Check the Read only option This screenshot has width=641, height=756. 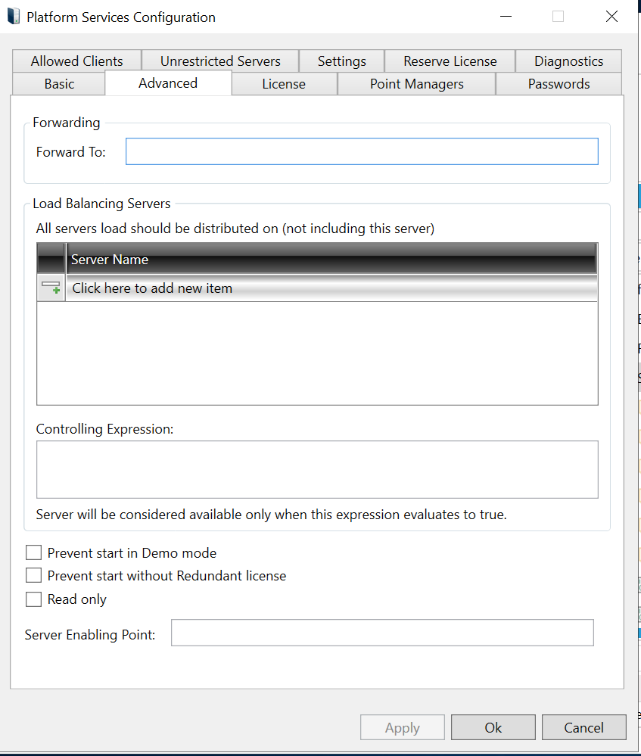point(33,599)
